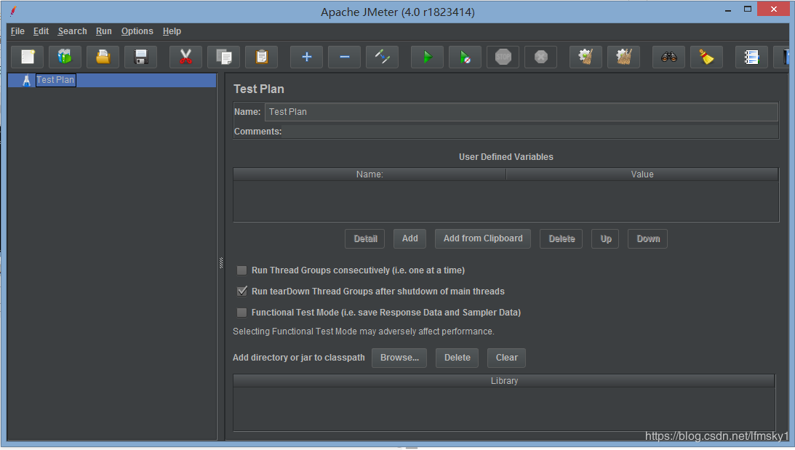This screenshot has height=450, width=795.
Task: Click the Reset Search yellow broom icon
Action: pos(706,57)
